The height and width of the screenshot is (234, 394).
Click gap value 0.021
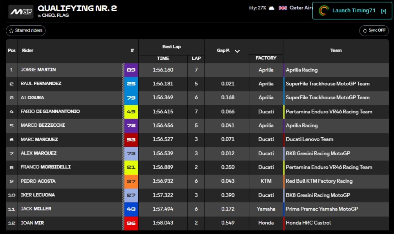coord(228,84)
